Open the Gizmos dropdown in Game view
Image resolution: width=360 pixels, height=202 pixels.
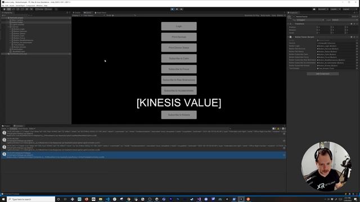click(x=281, y=15)
